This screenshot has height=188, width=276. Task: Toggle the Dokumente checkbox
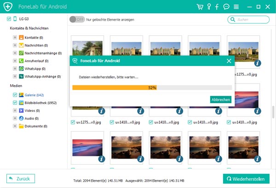tap(15, 126)
